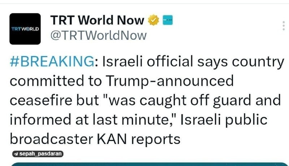Open the attached image below the tweet
289x166 pixels.
pos(144,164)
